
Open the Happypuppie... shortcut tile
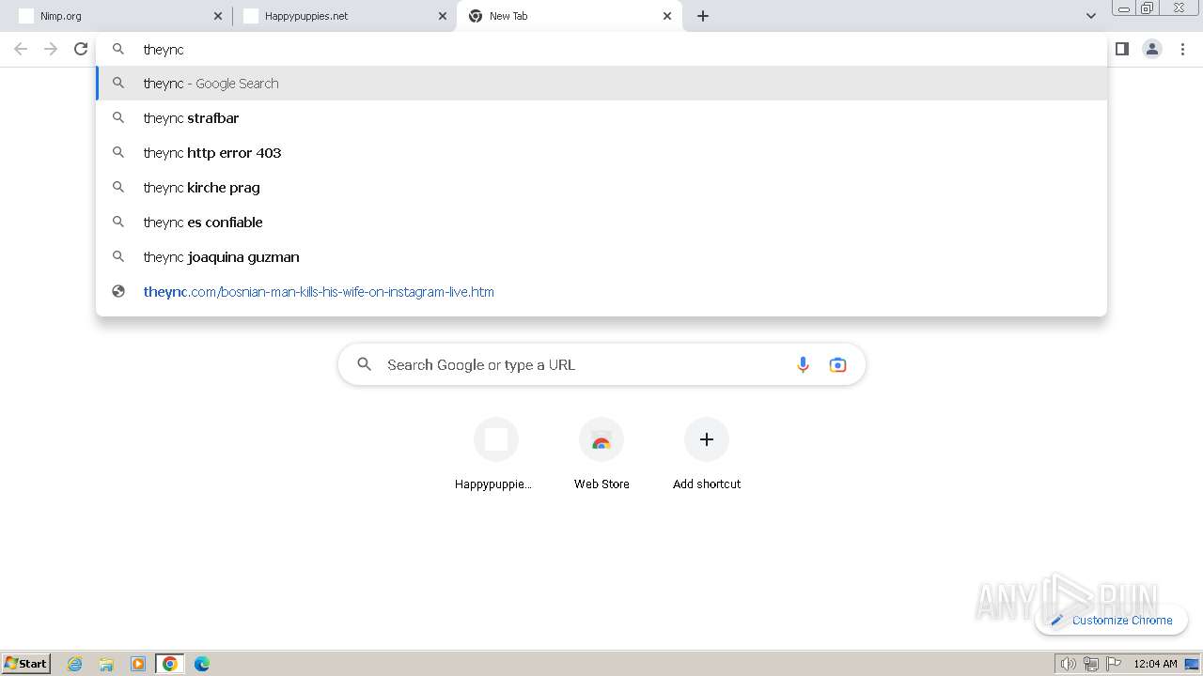[495, 454]
